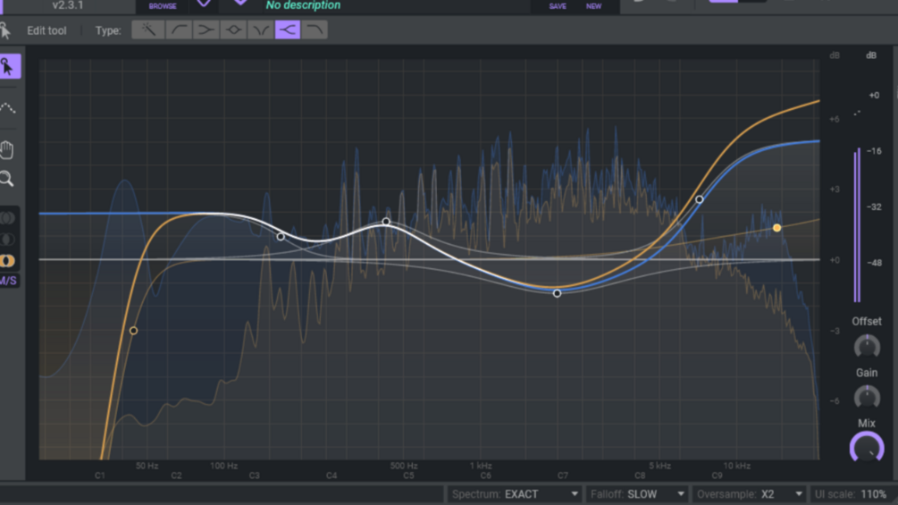
Task: Toggle the top overlapping-circles channel mode
Action: tap(7, 217)
